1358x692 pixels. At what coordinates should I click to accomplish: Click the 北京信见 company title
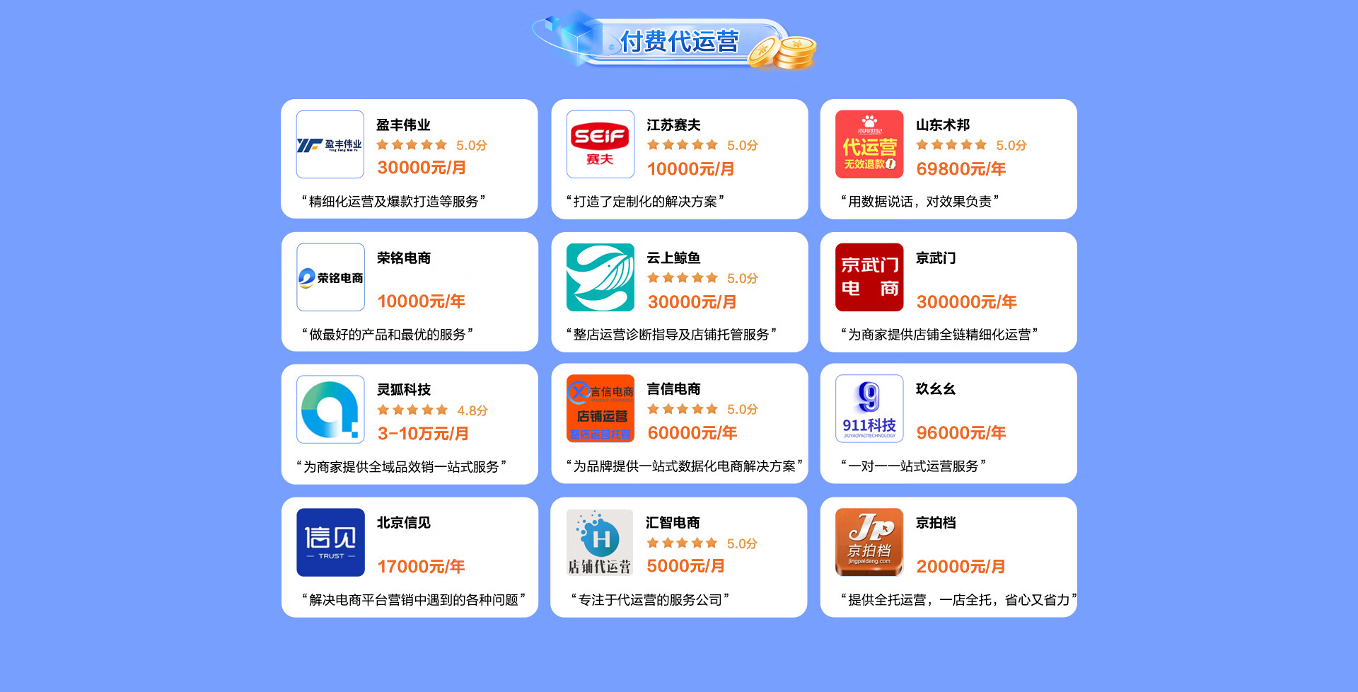(x=403, y=523)
